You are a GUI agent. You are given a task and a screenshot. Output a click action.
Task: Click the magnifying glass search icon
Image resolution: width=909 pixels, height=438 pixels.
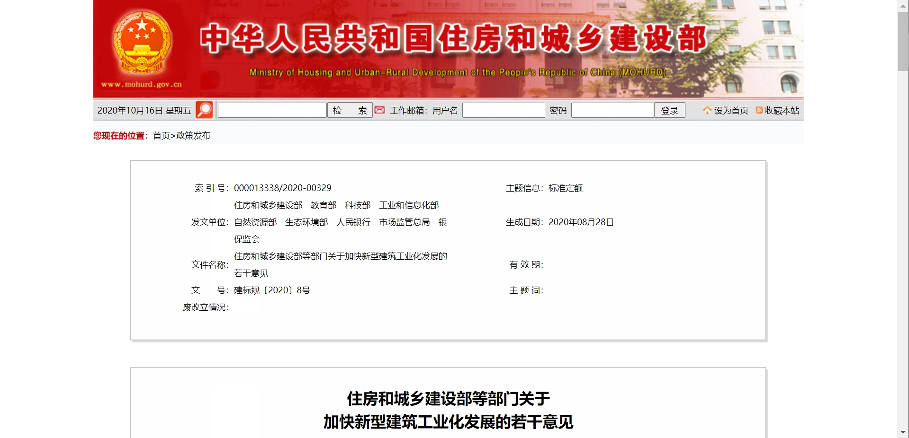(204, 110)
